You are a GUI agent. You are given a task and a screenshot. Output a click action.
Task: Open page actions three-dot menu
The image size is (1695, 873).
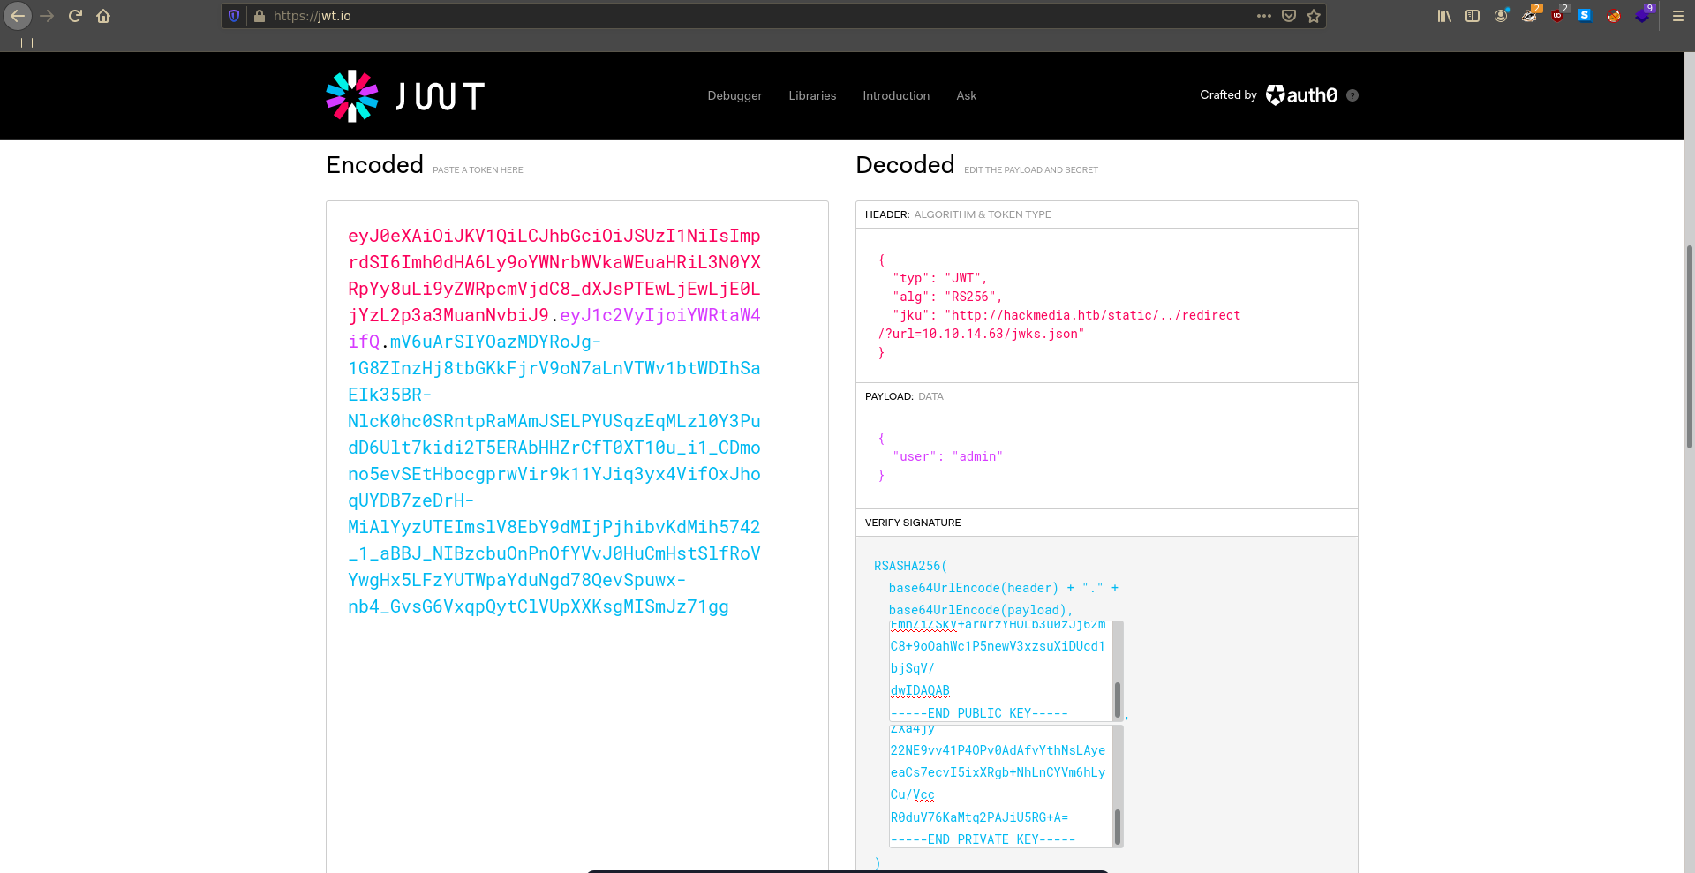click(1264, 16)
